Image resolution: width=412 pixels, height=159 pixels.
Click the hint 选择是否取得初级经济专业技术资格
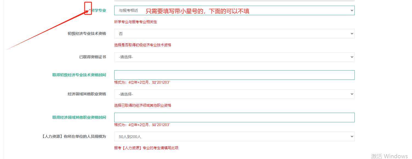pyautogui.click(x=143, y=45)
